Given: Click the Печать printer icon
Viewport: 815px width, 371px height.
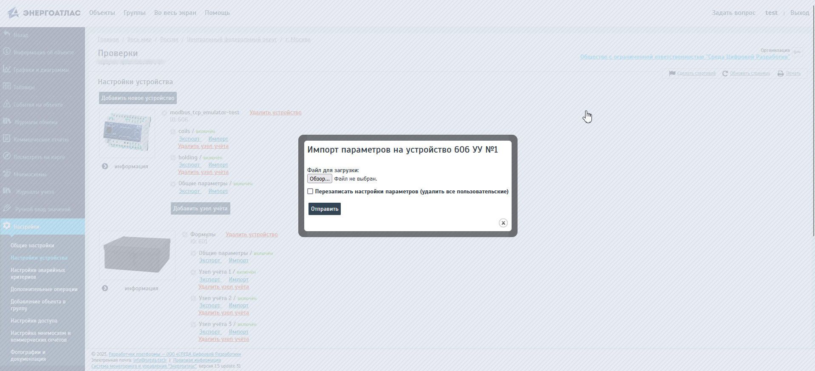Looking at the screenshot, I should point(781,74).
